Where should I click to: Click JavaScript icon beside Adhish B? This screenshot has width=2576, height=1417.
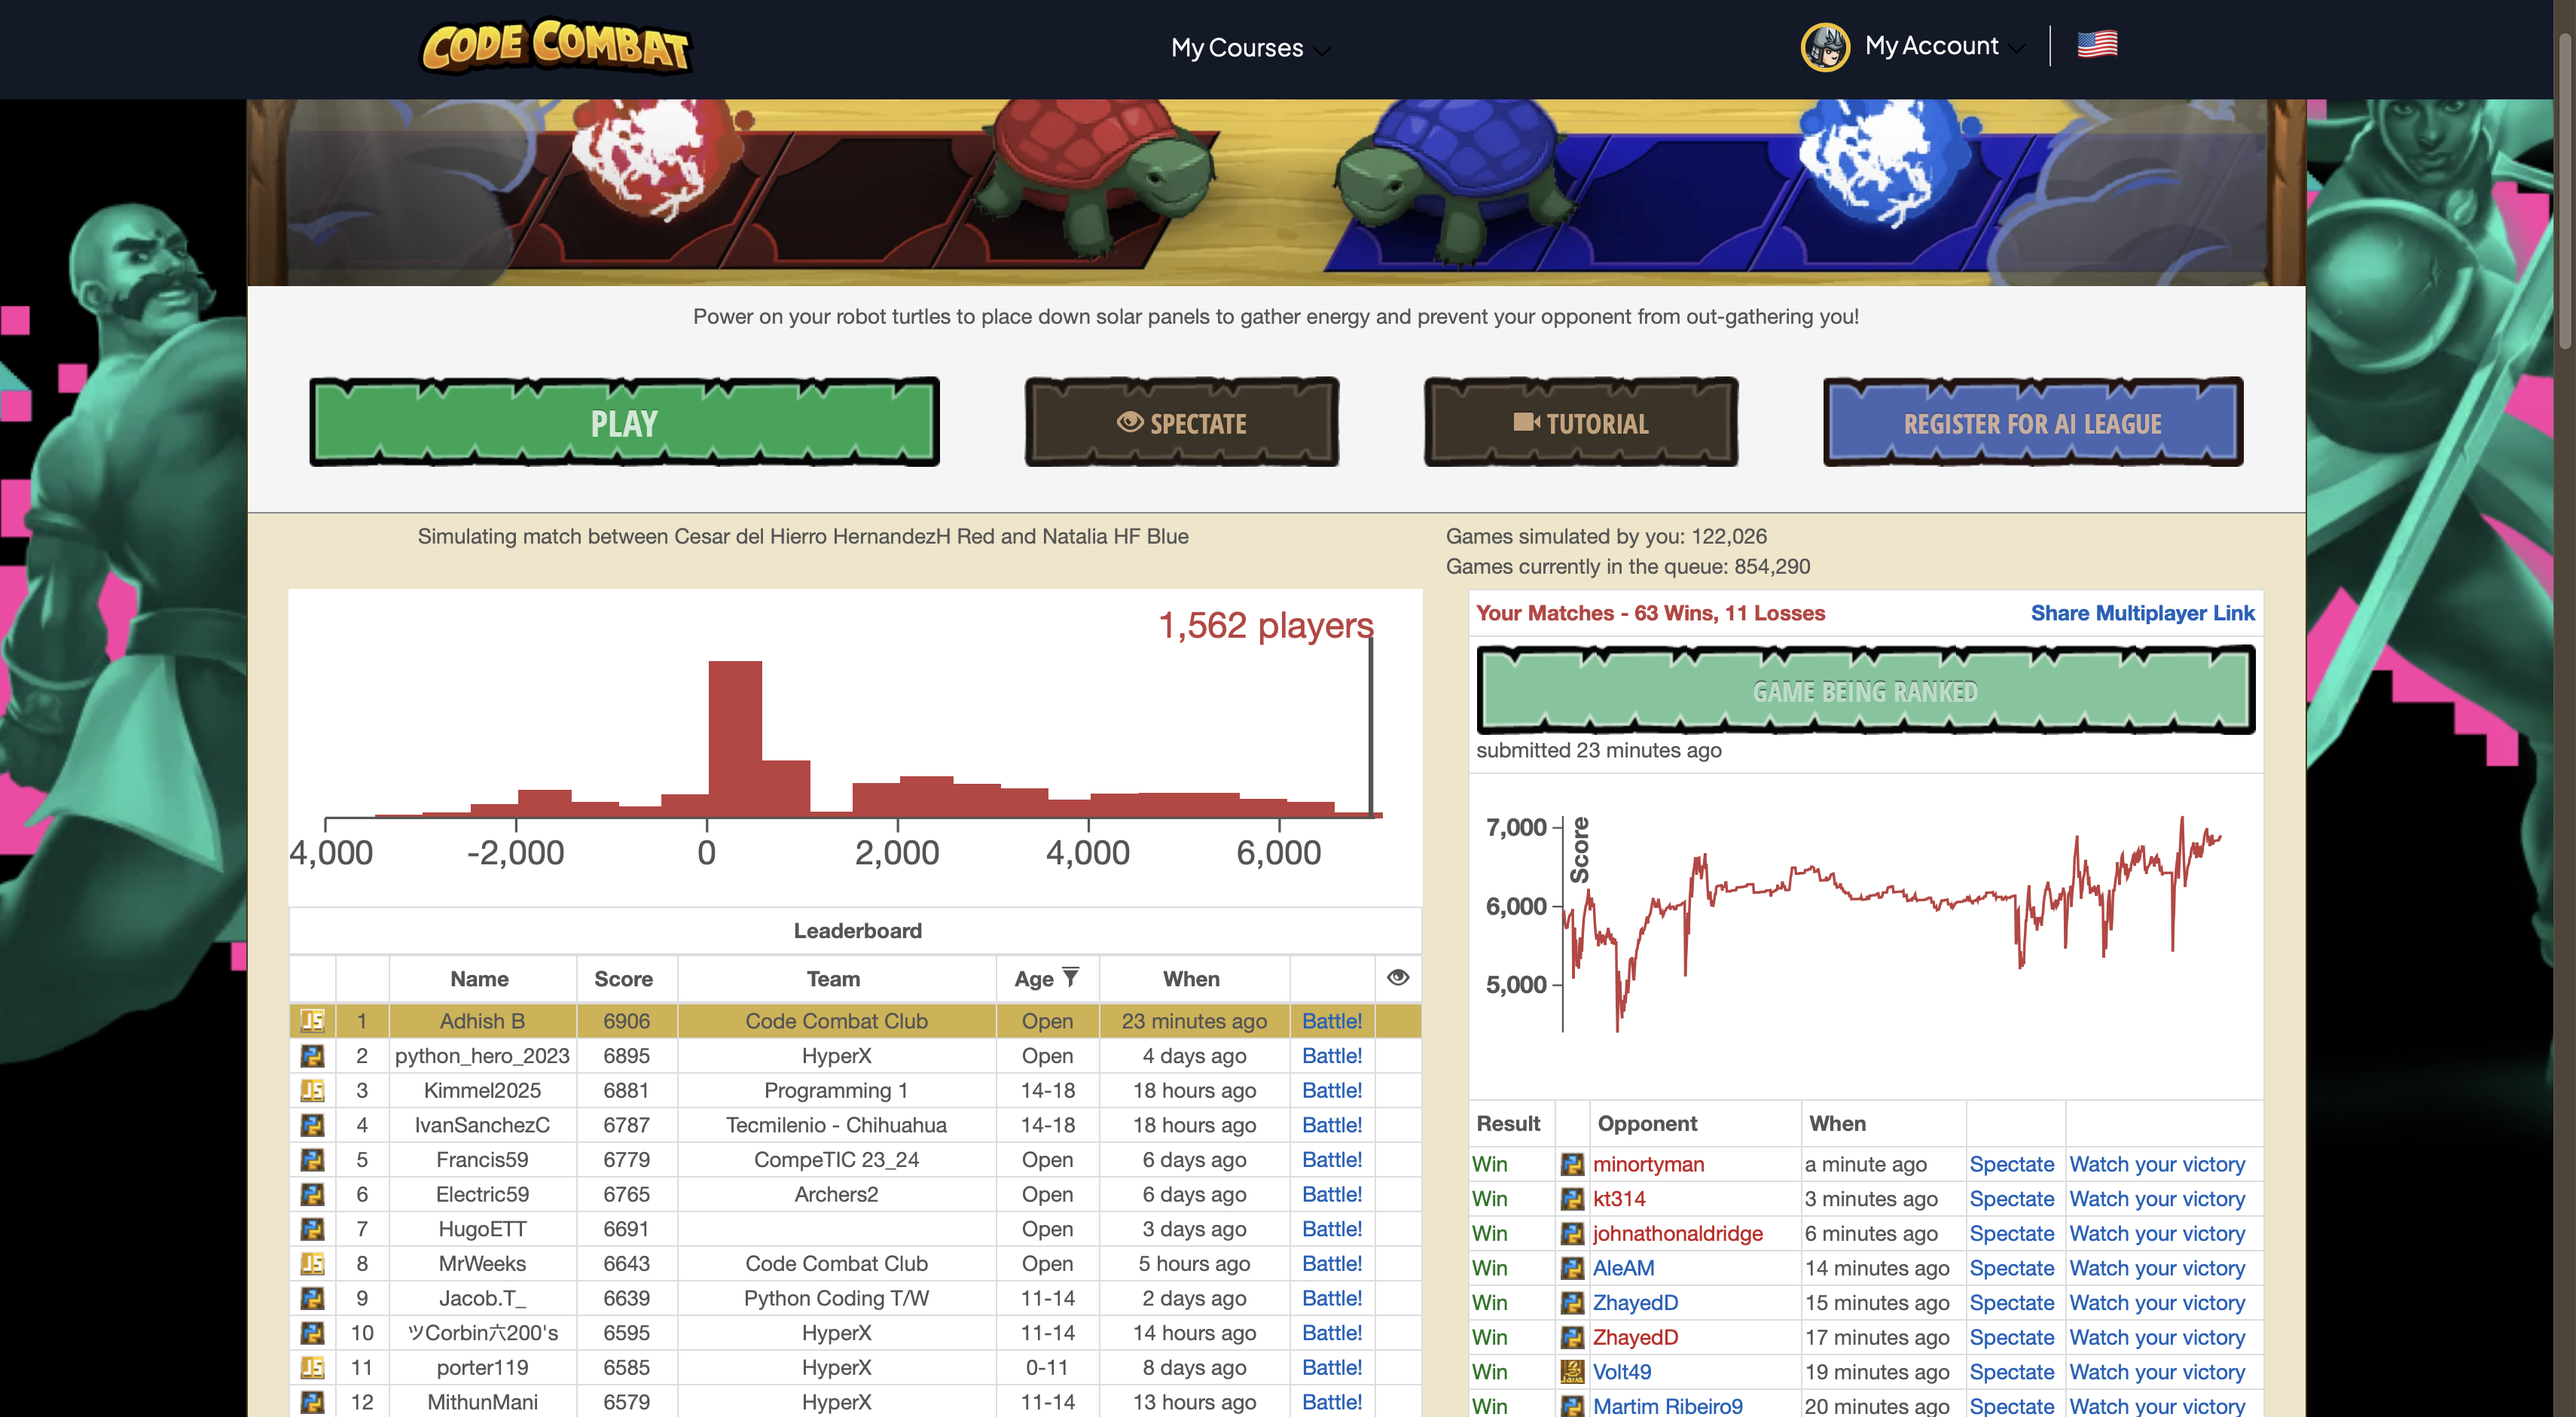click(312, 1020)
